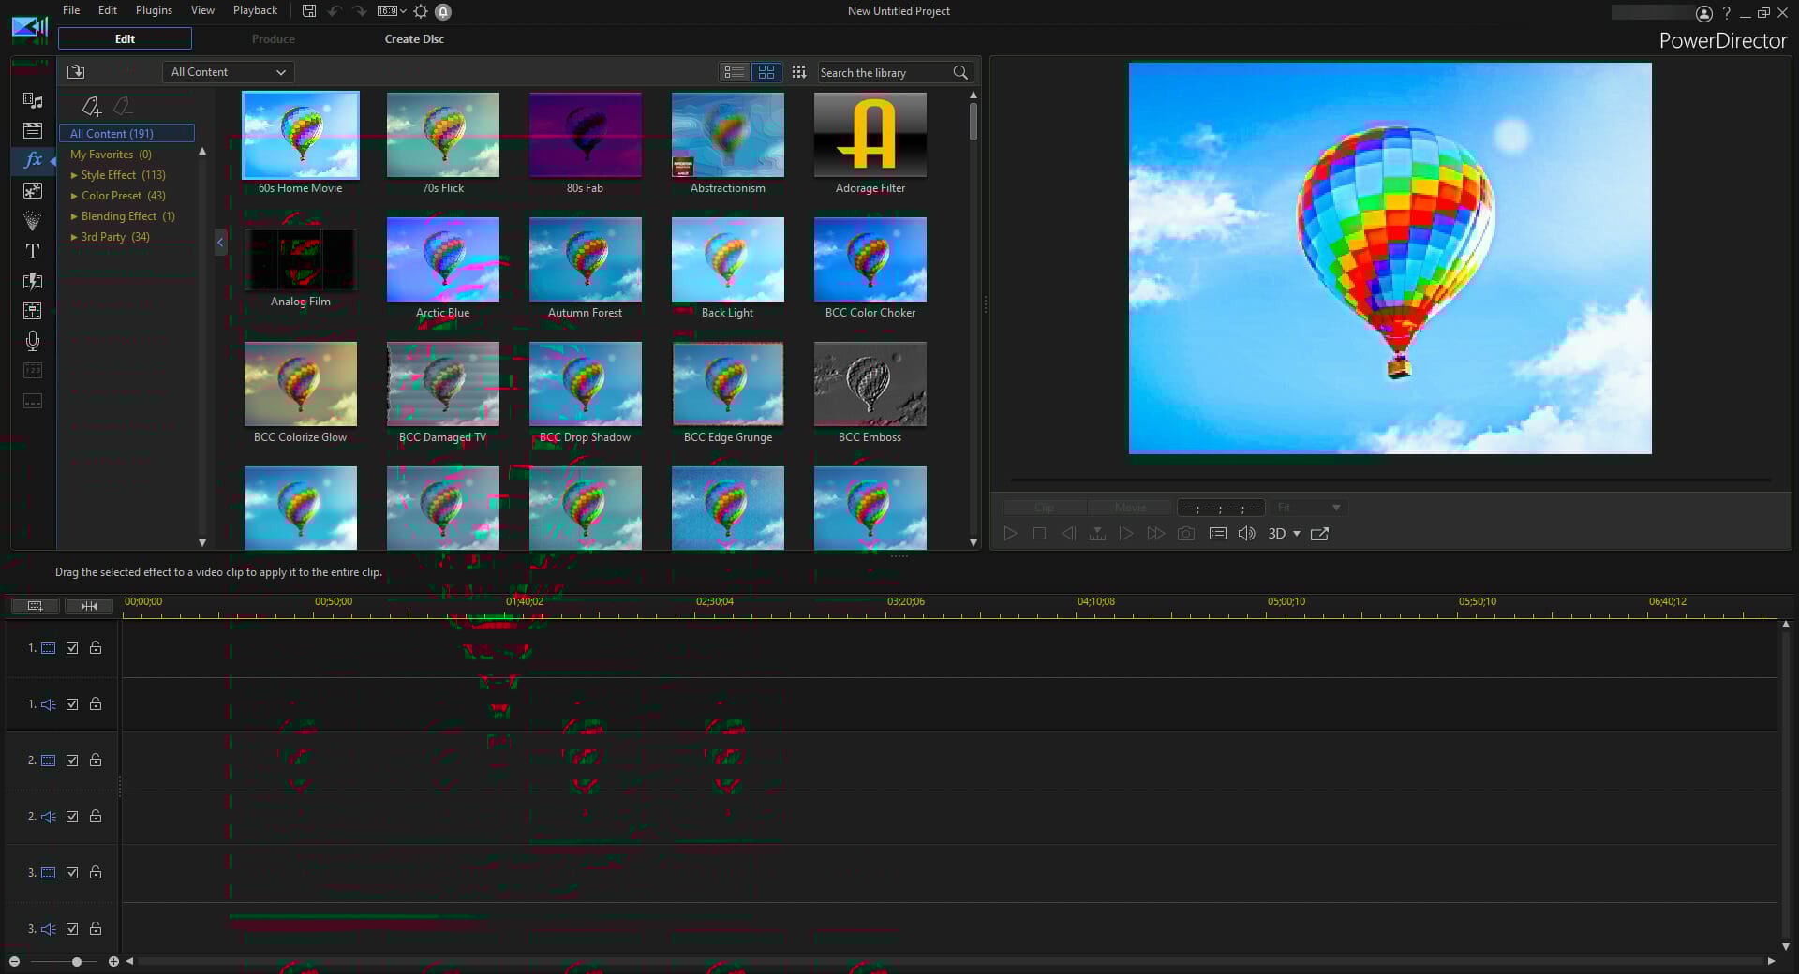1799x974 pixels.
Task: Click the search magnifier icon
Action: (x=960, y=72)
